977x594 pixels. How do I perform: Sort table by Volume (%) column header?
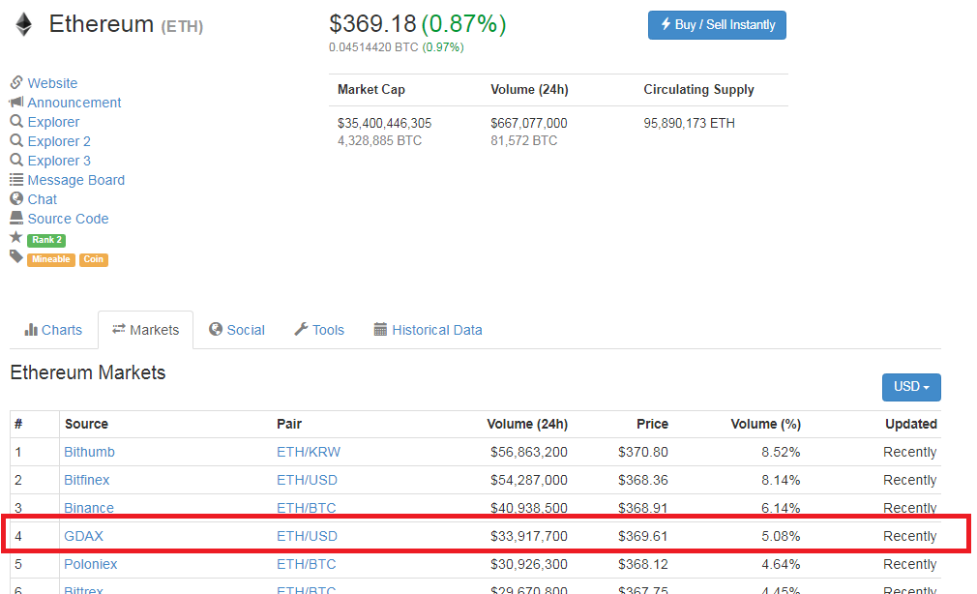click(x=766, y=424)
